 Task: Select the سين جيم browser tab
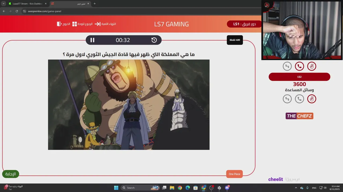click(70, 4)
